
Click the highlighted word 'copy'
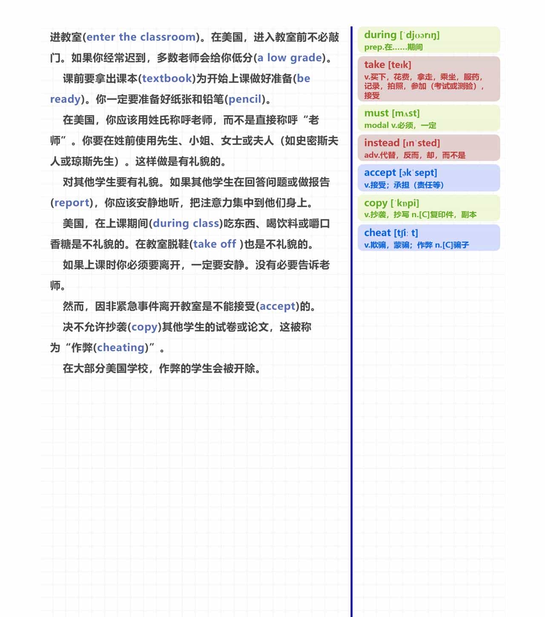click(x=145, y=327)
